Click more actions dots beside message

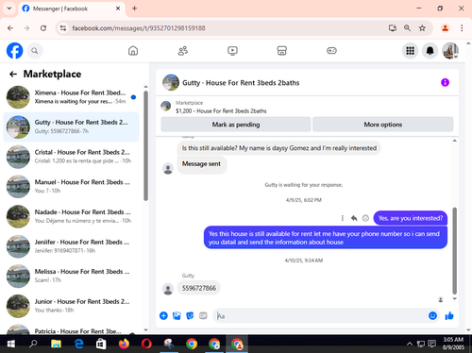tap(343, 218)
